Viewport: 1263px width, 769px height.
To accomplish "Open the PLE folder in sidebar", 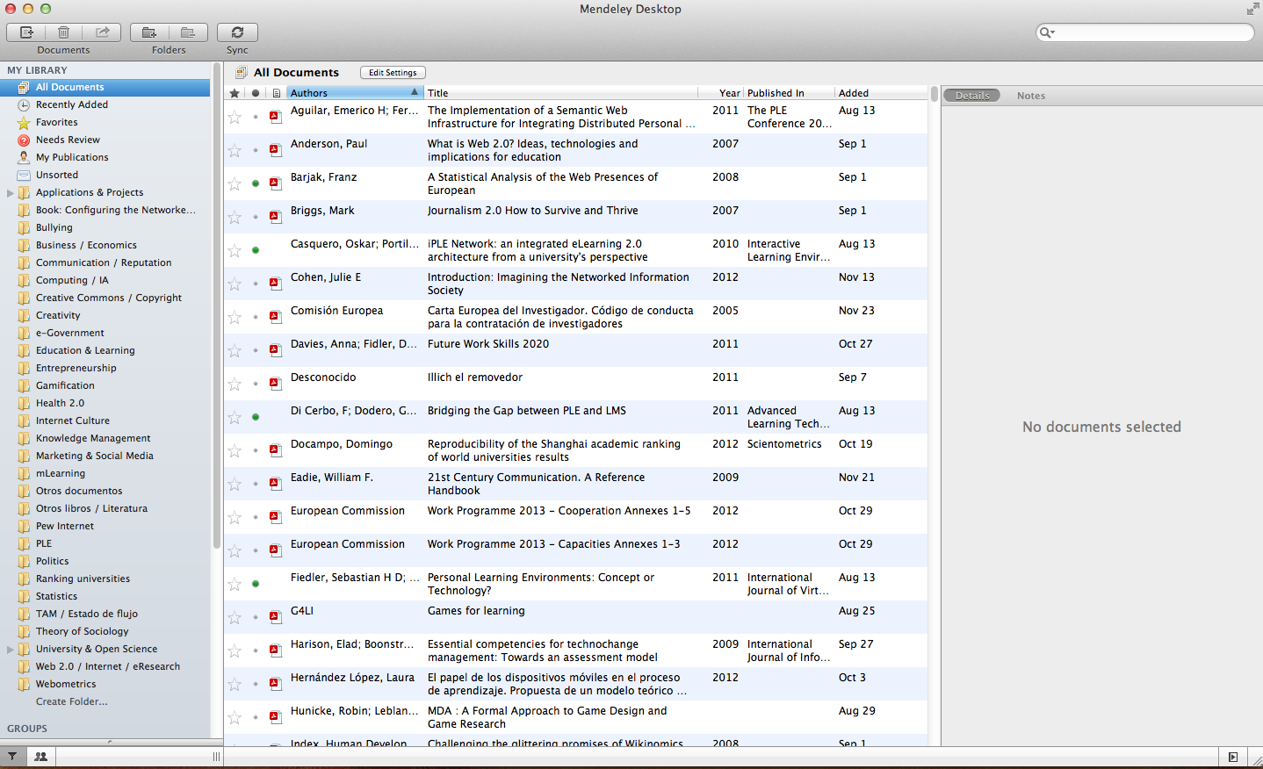I will (x=44, y=543).
